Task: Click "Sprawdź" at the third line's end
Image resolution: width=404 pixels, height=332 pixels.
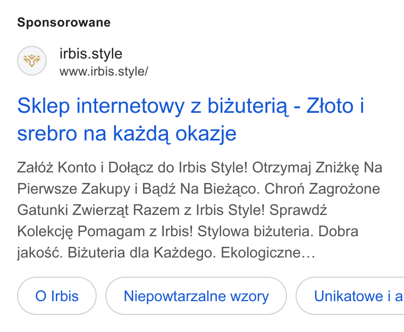Action: pos(298,210)
